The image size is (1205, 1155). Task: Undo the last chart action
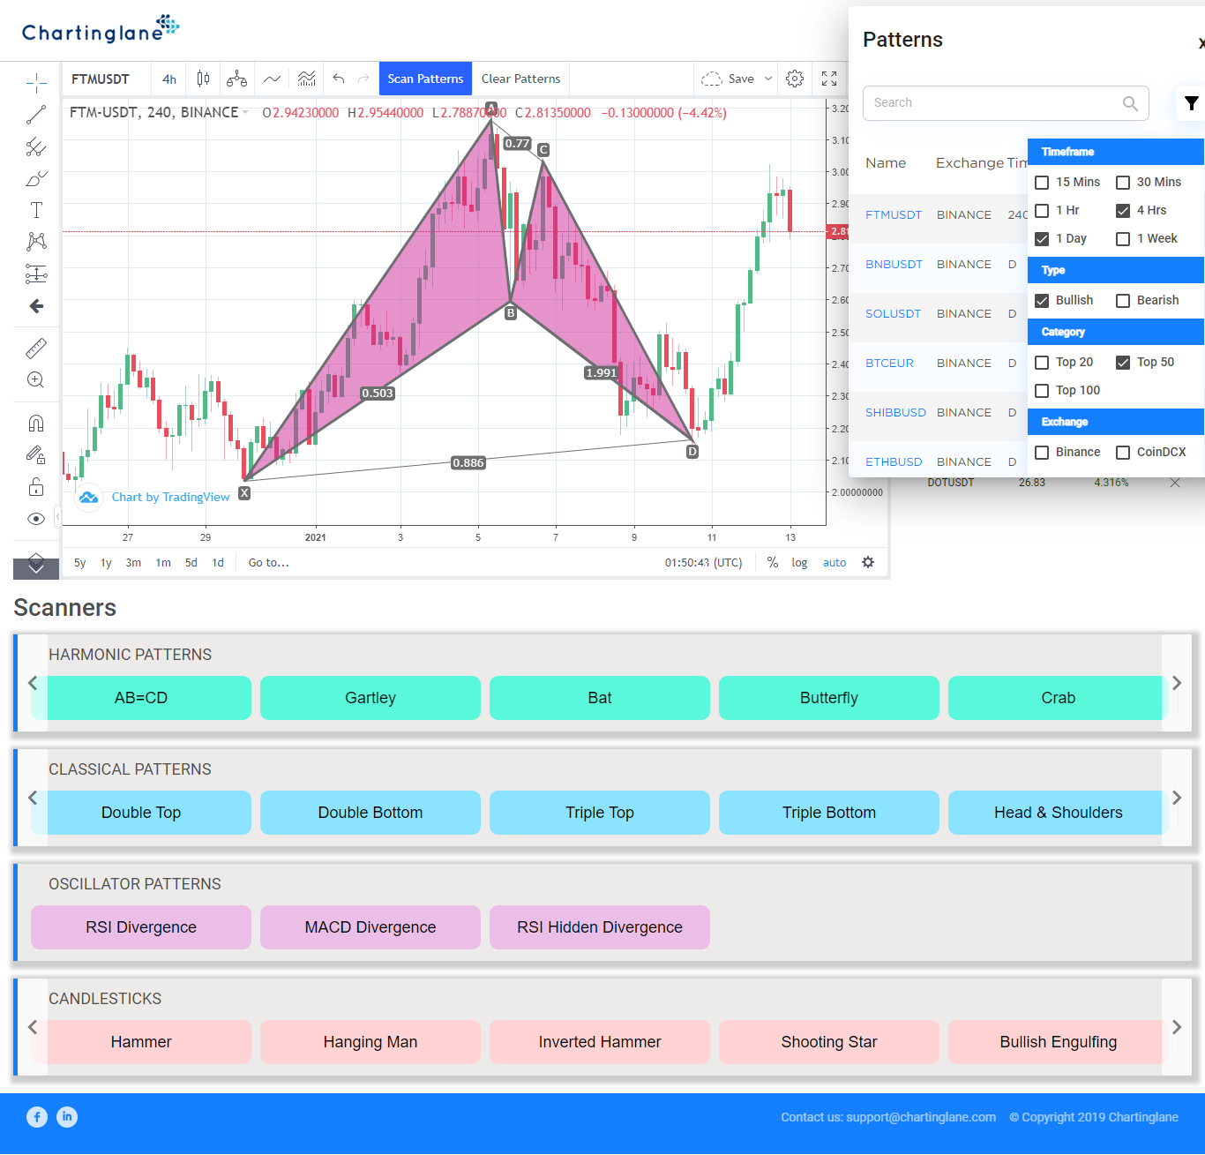tap(339, 79)
